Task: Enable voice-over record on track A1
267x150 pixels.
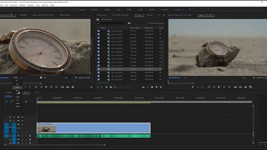Action: [30, 136]
